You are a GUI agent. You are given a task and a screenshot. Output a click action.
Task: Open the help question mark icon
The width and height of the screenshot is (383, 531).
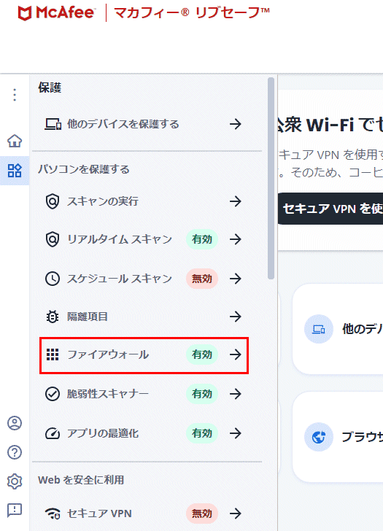pos(15,452)
